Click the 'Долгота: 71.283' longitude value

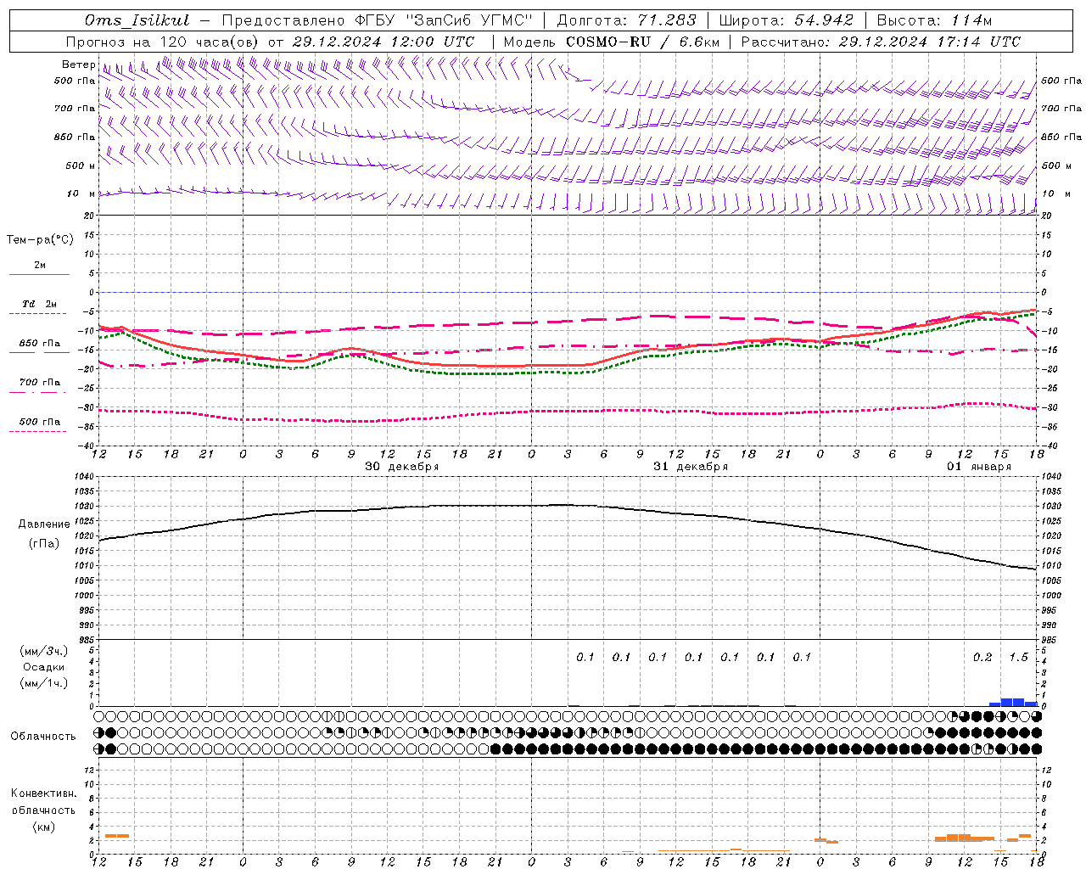pyautogui.click(x=626, y=20)
